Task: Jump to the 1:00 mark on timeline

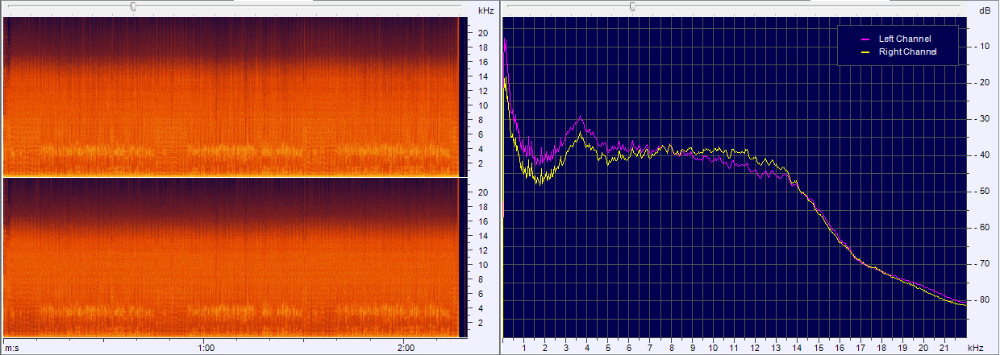Action: click(206, 348)
